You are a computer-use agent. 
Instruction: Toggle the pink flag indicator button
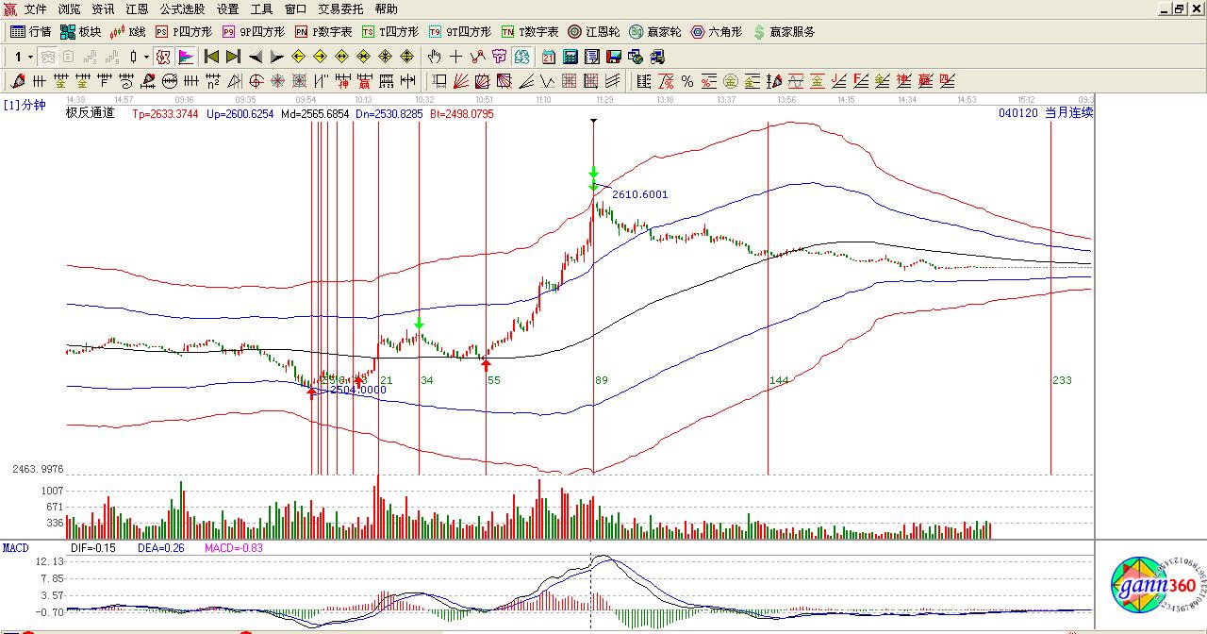point(186,57)
